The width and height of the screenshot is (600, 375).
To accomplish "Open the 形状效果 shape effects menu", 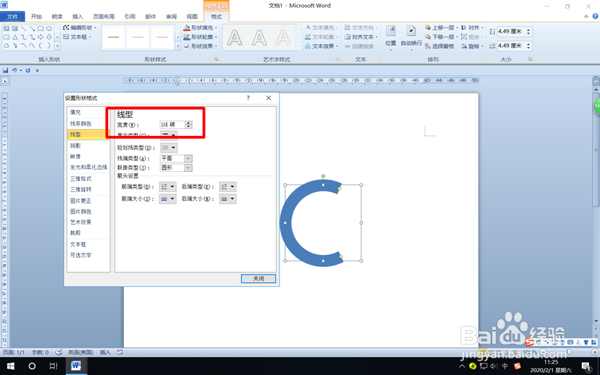I will 200,46.
